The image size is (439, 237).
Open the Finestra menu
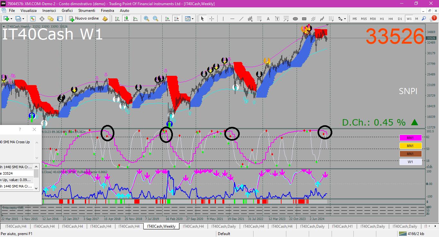coord(107,11)
